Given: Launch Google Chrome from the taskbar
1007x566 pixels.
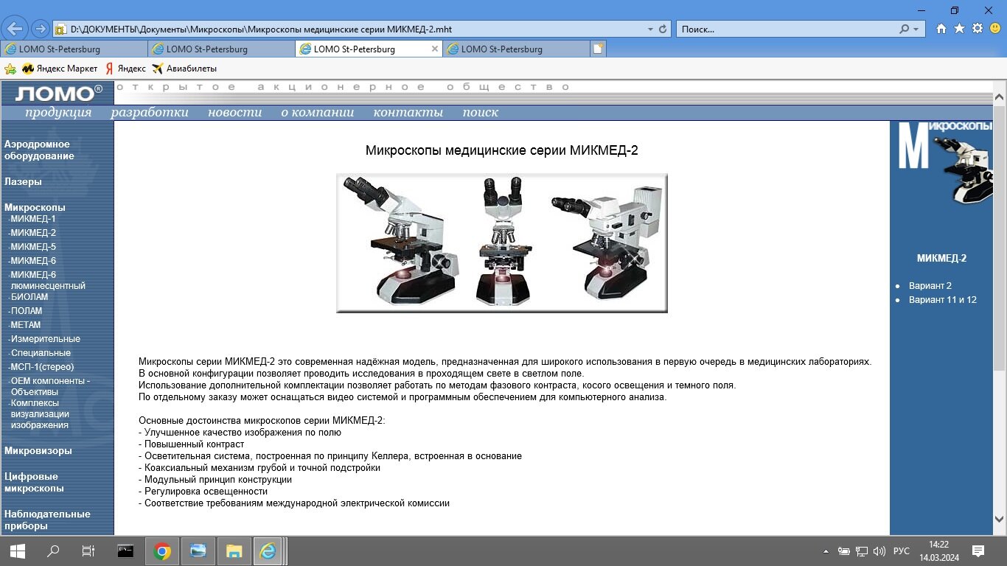Looking at the screenshot, I should point(162,551).
